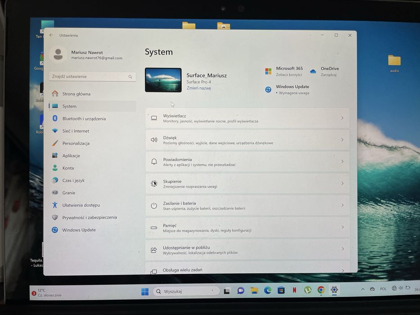Expand the Pamięć row chevron

click(343, 227)
